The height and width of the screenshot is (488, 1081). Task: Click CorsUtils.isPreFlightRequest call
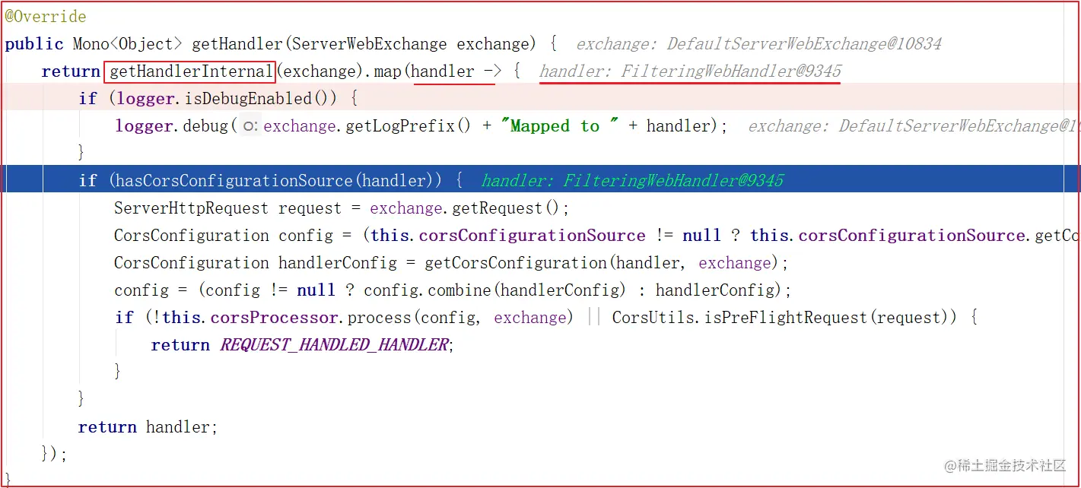[739, 318]
